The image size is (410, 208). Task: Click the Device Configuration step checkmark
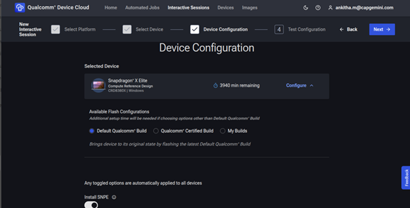[195, 29]
